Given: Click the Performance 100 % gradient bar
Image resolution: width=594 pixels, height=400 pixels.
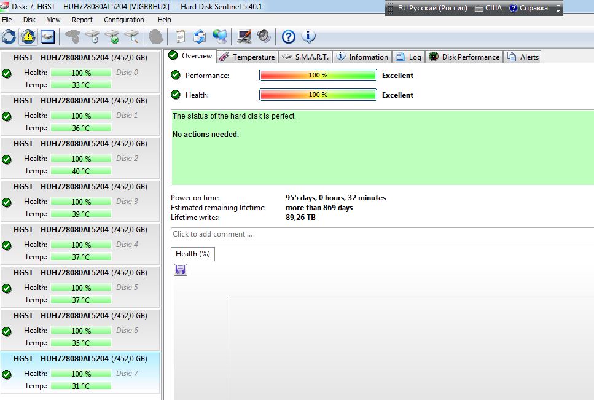Looking at the screenshot, I should tap(318, 75).
